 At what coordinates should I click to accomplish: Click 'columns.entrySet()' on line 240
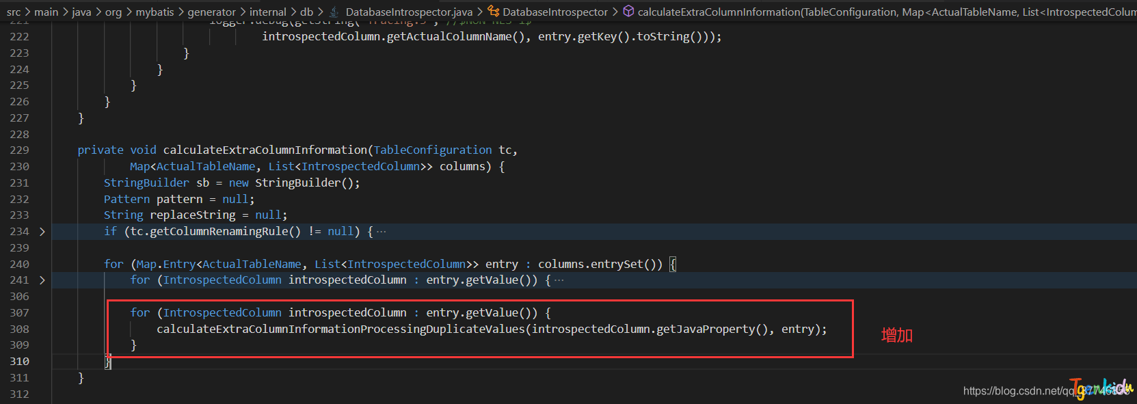[x=597, y=265]
